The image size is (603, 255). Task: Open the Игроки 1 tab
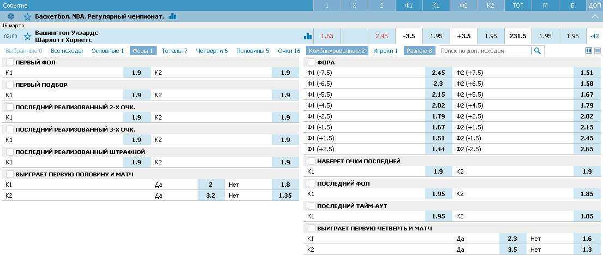(x=385, y=51)
